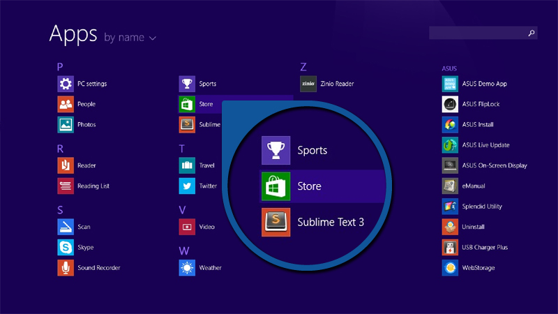The width and height of the screenshot is (558, 314).
Task: Start ASUS Live Update
Action: (x=450, y=145)
